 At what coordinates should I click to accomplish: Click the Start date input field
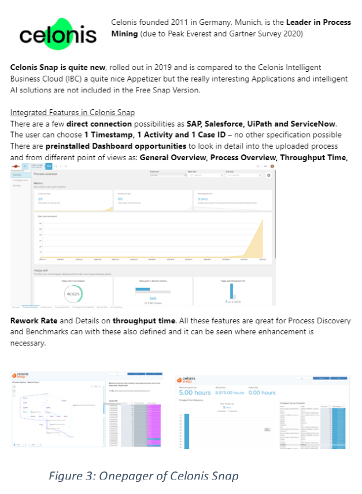coord(206,175)
